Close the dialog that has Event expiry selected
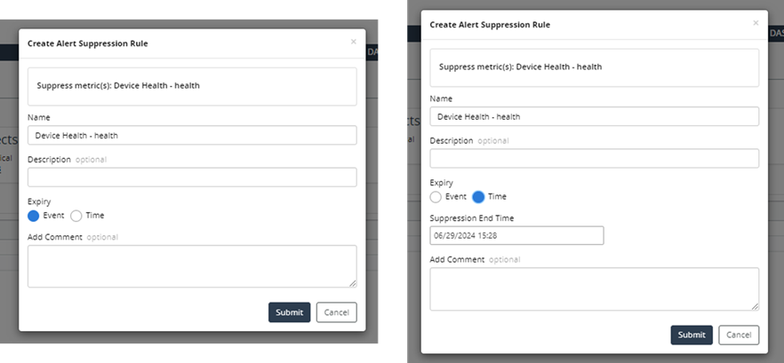784x363 pixels. (x=353, y=42)
